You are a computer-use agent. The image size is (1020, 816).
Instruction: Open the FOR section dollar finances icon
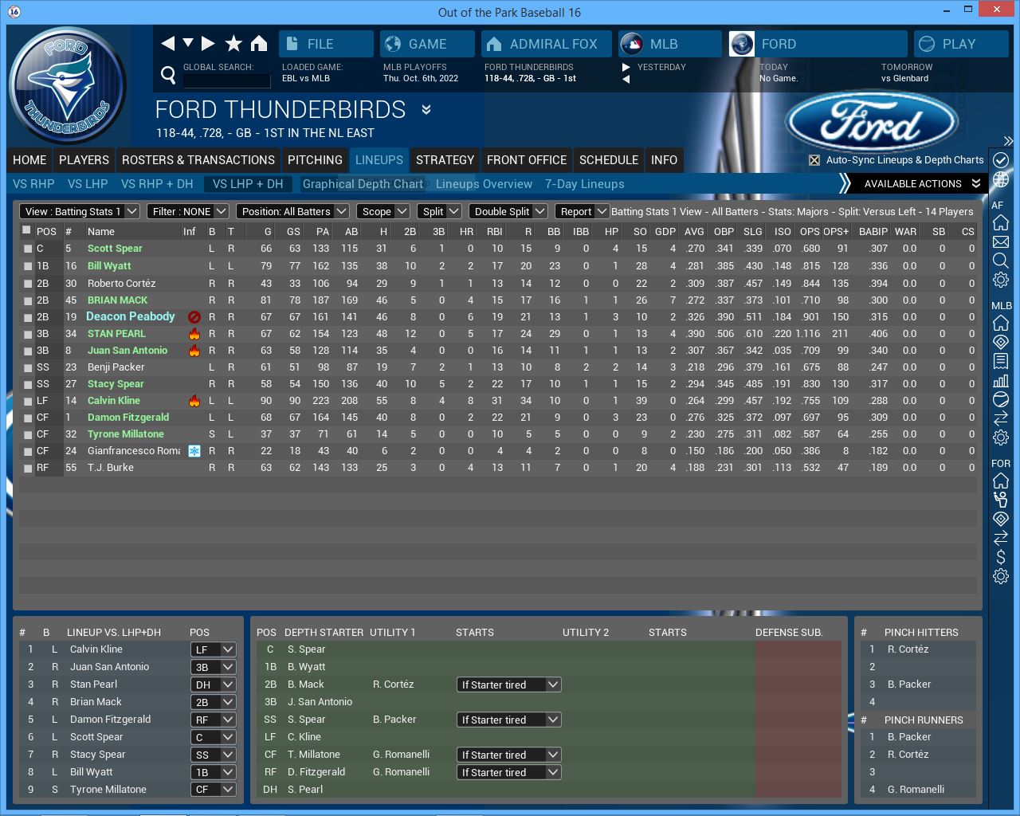(x=1001, y=557)
